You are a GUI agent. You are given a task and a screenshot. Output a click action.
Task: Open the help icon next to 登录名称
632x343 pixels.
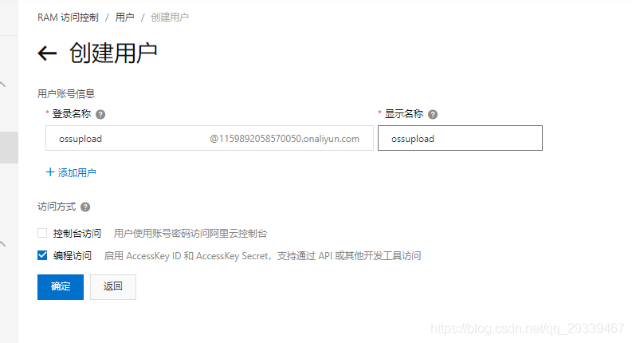coord(100,115)
